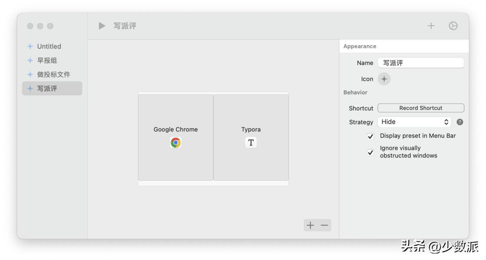The image size is (486, 260).
Task: Select the Untitled preset in sidebar
Action: point(49,46)
